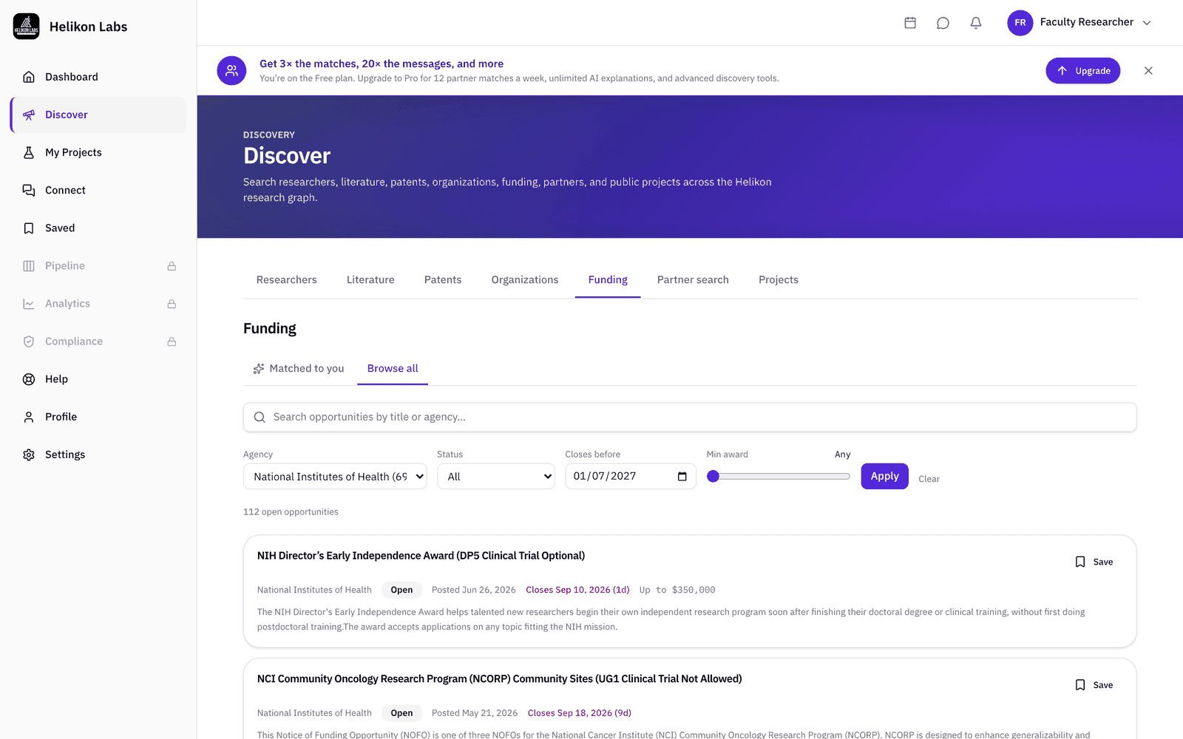The width and height of the screenshot is (1183, 739).
Task: Open the date picker calendar icon
Action: (x=682, y=477)
